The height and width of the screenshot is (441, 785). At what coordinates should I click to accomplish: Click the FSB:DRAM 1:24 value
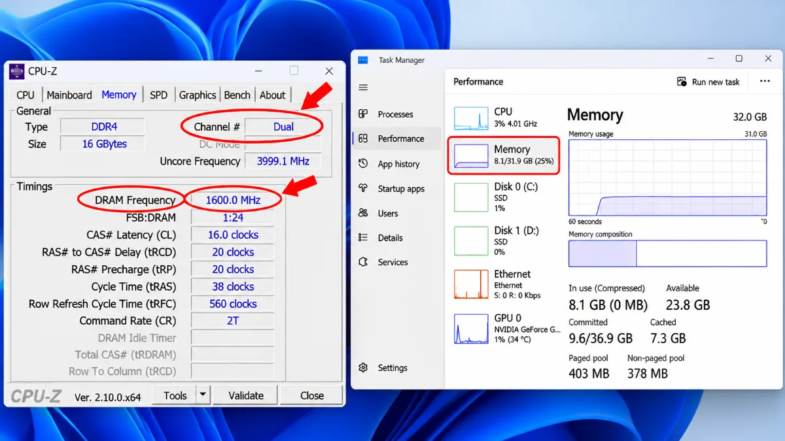click(x=233, y=218)
